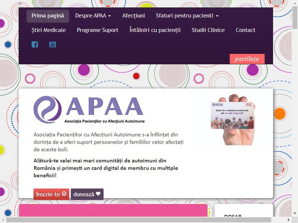Open the APAA YouTube channel icon

click(x=53, y=44)
